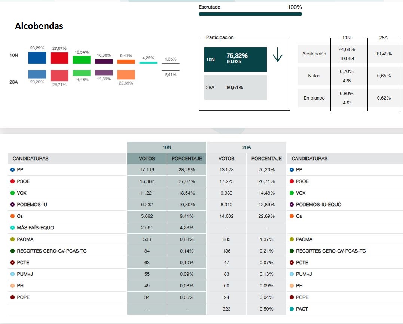Click the 10N participation box showing 75,32%
Image resolution: width=403 pixels, height=324 pixels.
[235, 59]
